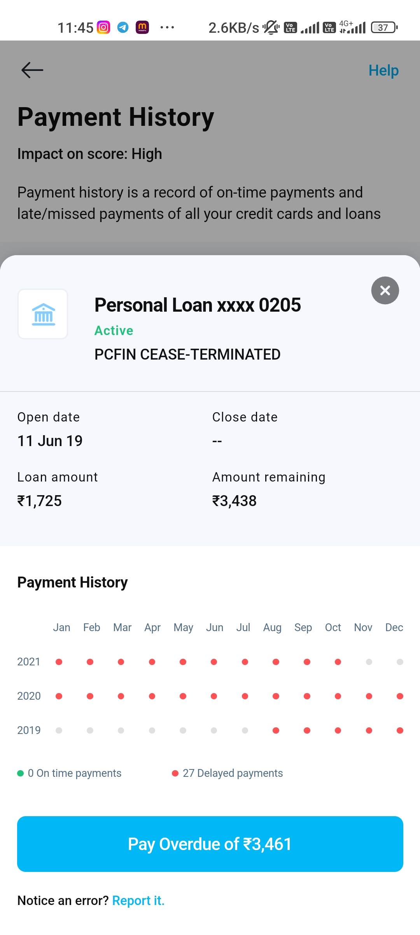Close the Personal Loan details sheet
Screen dimensions: 420x935
click(x=385, y=290)
